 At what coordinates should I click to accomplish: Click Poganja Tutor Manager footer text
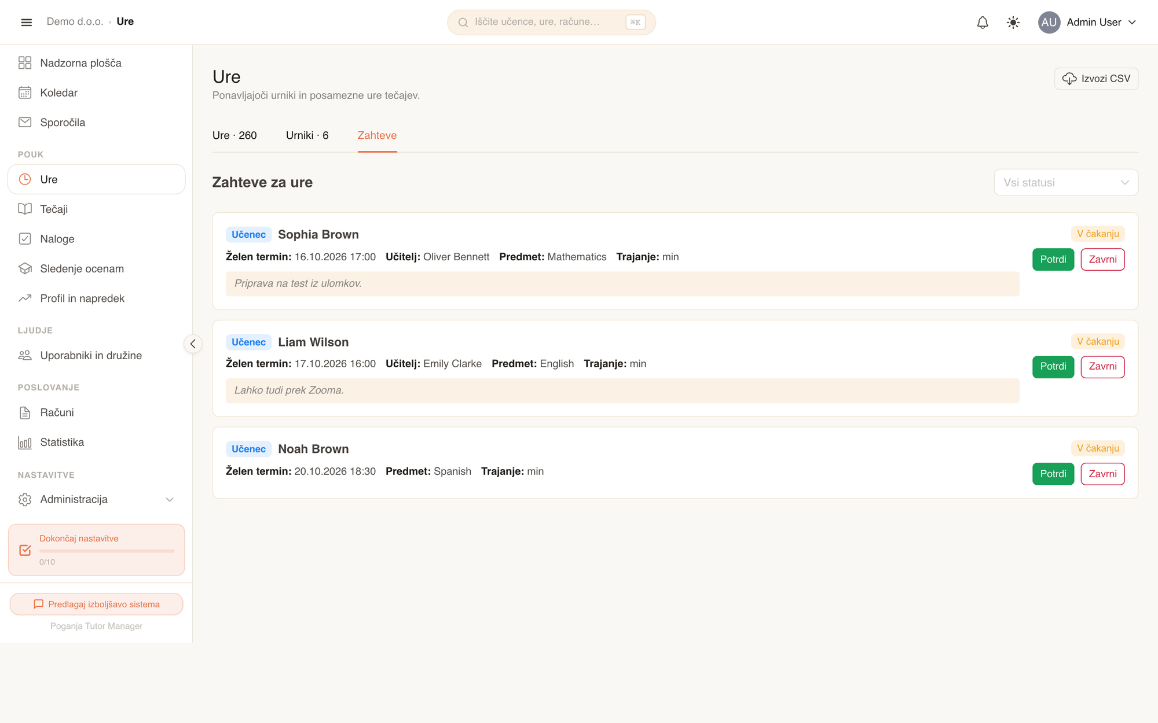(x=96, y=626)
